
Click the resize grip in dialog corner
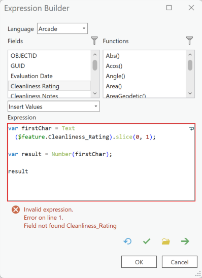click(x=198, y=274)
